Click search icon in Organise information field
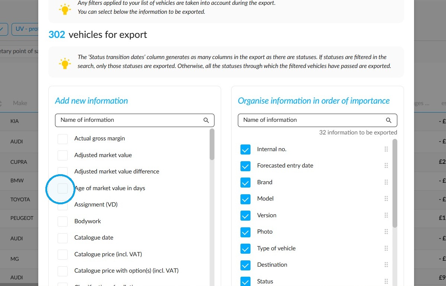This screenshot has height=286, width=446. point(389,120)
